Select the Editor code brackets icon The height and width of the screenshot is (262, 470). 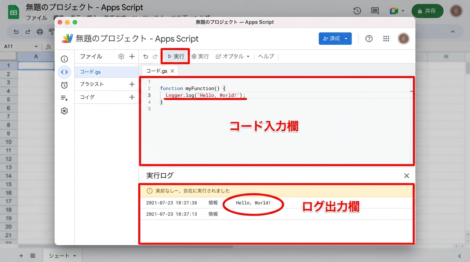64,72
